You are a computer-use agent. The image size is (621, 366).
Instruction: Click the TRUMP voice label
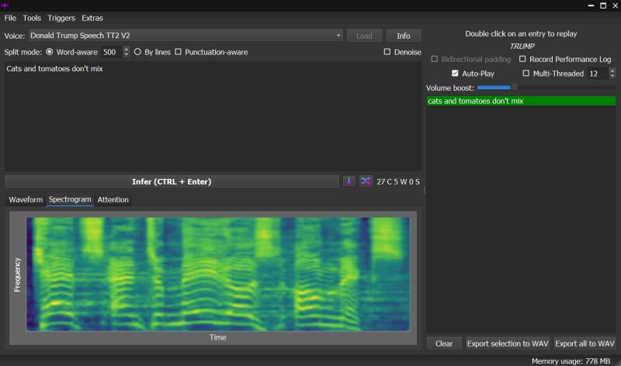click(x=522, y=47)
